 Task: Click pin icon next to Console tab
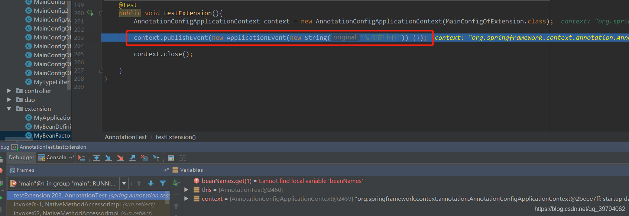click(72, 158)
